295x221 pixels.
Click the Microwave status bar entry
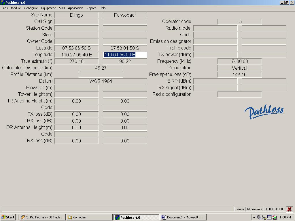click(x=255, y=209)
